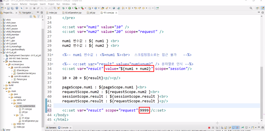The width and height of the screenshot is (265, 131).
Task: Open New wizard dropdown arrow
Action: tap(5, 8)
